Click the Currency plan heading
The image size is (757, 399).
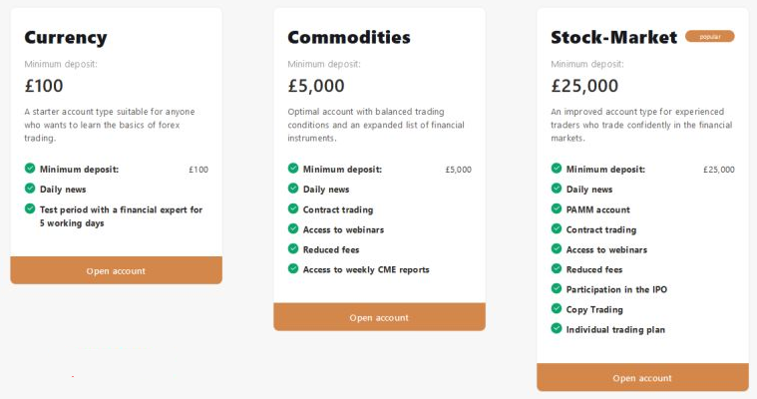coord(66,38)
